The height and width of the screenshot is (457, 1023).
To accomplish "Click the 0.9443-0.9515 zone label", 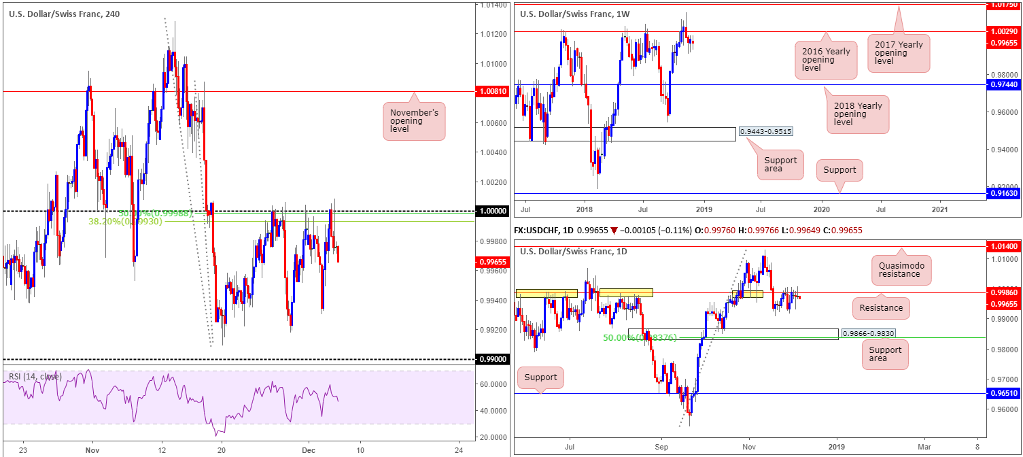I will [766, 131].
